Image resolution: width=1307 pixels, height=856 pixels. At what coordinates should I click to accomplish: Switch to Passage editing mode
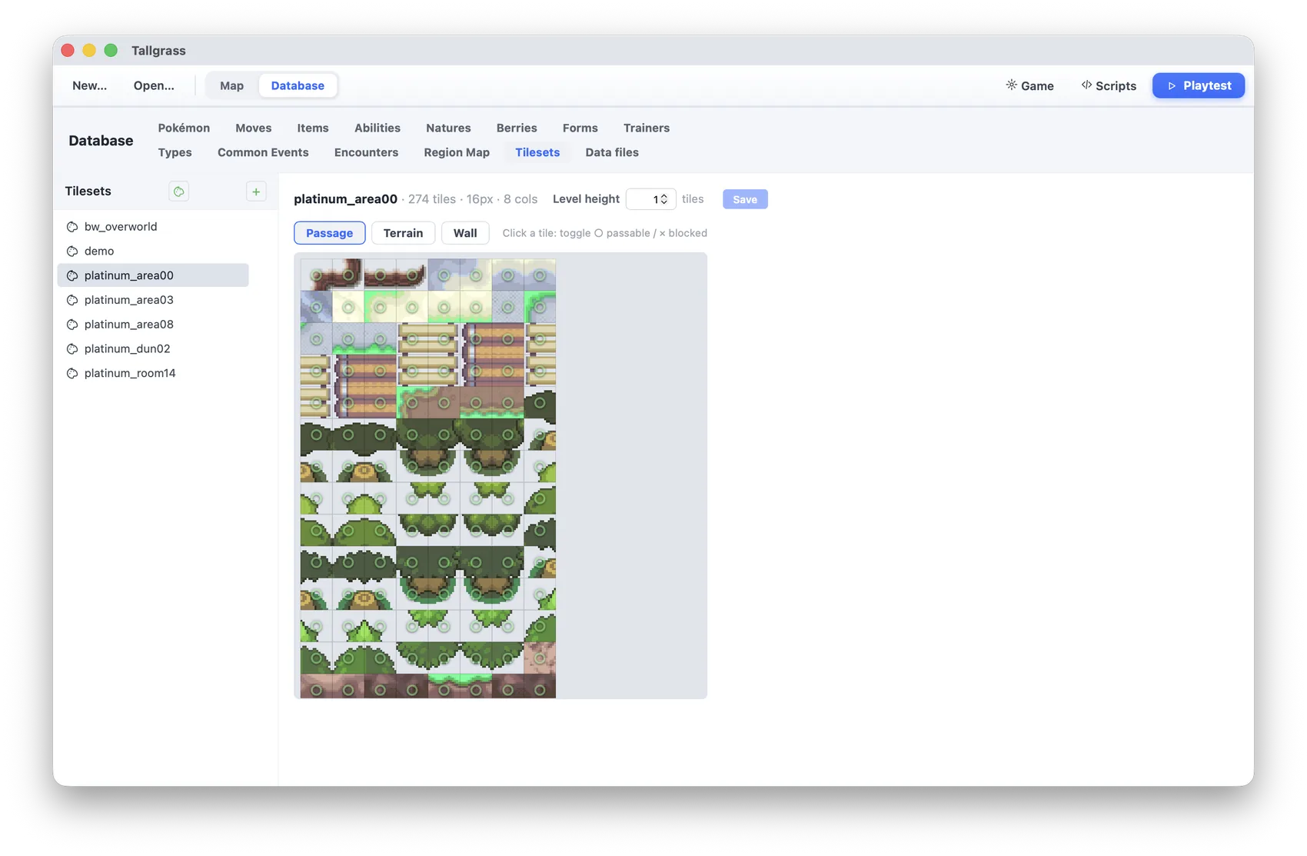(330, 233)
